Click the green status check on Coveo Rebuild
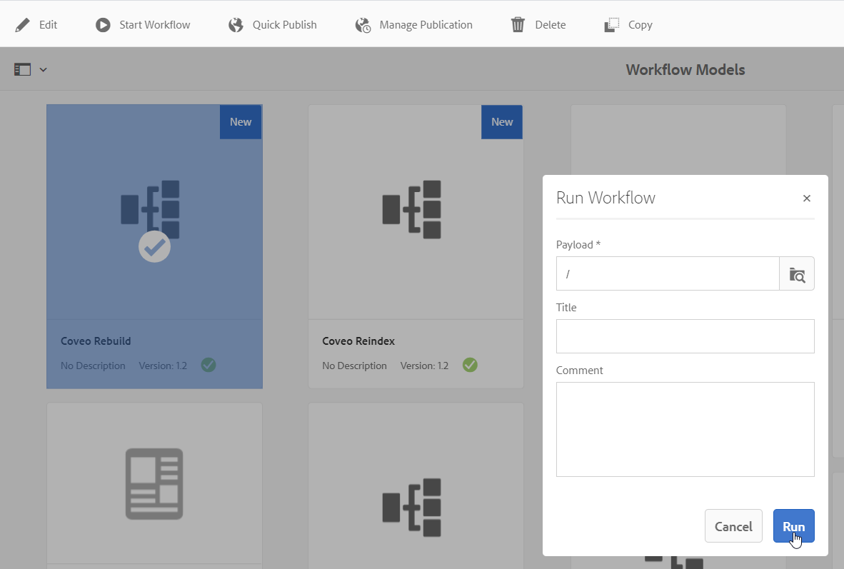This screenshot has height=569, width=844. pos(209,365)
